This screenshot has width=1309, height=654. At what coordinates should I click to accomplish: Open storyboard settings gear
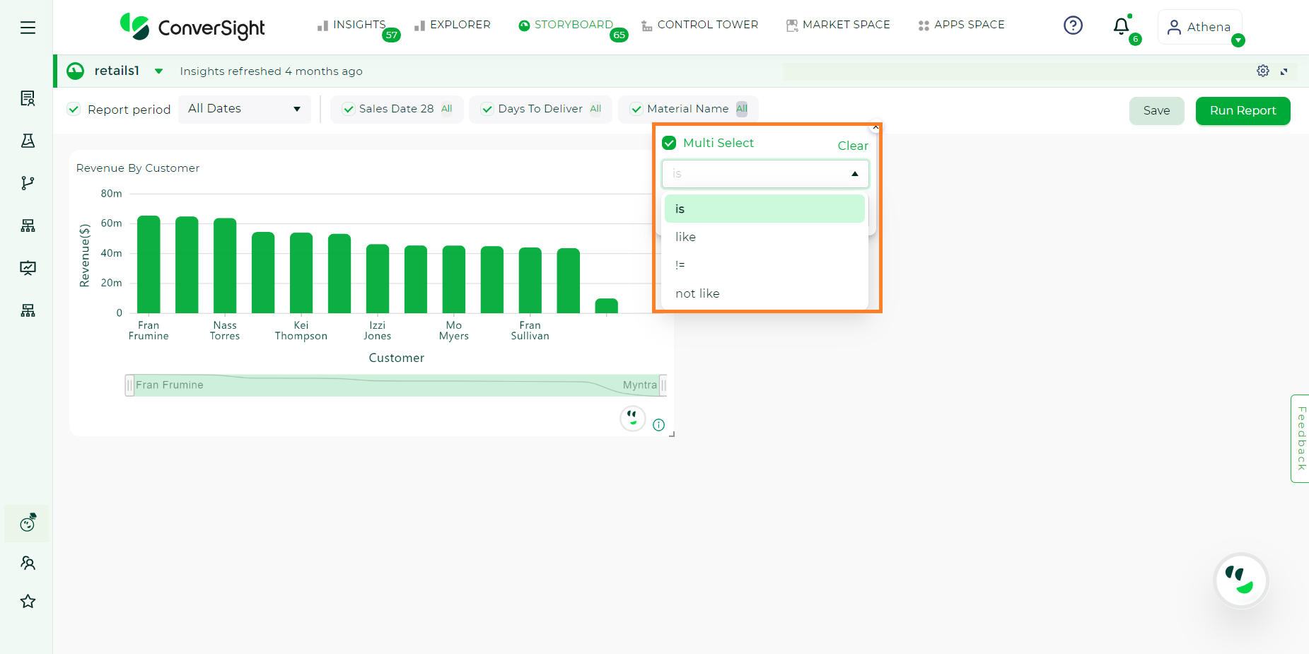tap(1263, 71)
